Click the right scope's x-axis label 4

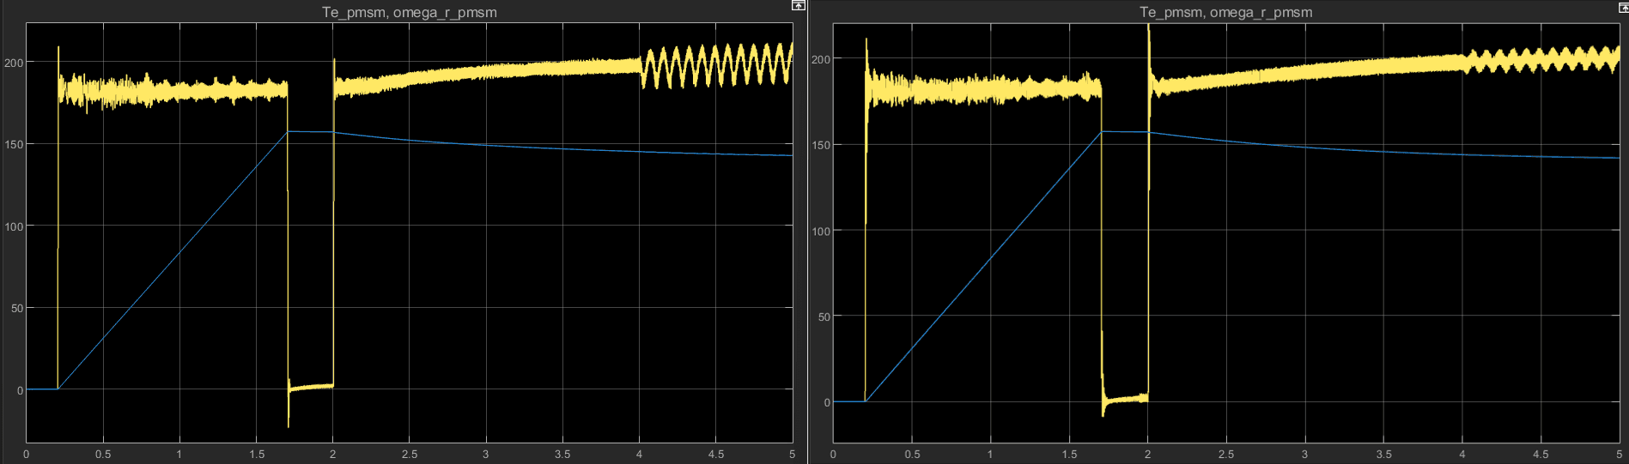[x=1462, y=454]
